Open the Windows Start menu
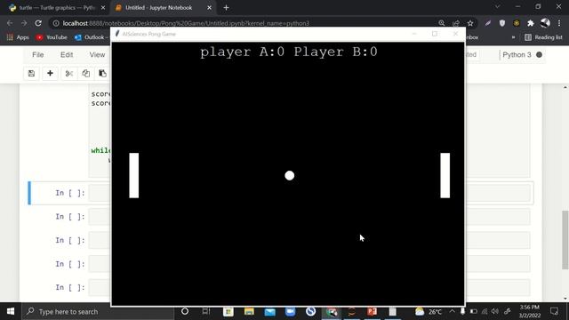Screen dimensions: 569x320 click(x=11, y=311)
